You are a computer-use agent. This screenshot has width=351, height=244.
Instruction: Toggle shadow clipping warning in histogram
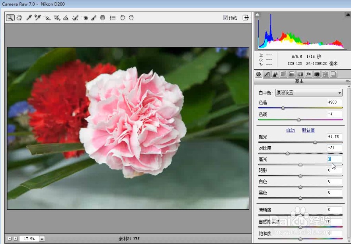pos(257,15)
